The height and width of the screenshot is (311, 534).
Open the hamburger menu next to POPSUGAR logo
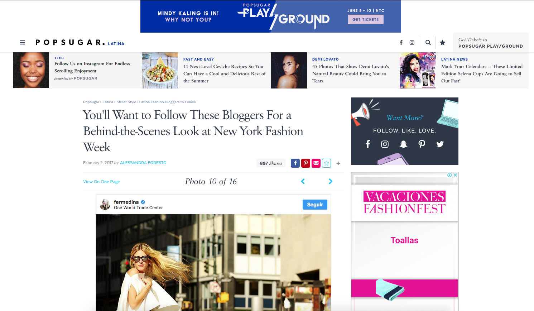click(x=23, y=43)
